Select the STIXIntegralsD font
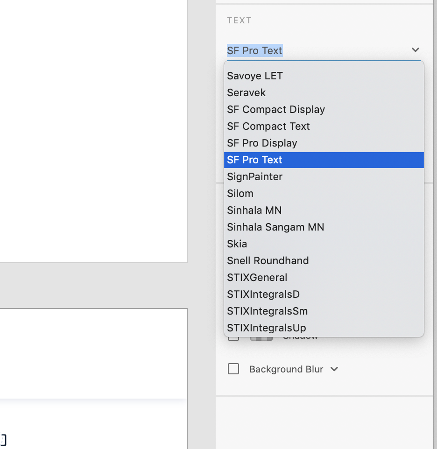The image size is (437, 449). point(263,294)
